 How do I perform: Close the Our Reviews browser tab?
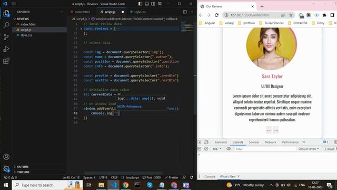pyautogui.click(x=253, y=6)
